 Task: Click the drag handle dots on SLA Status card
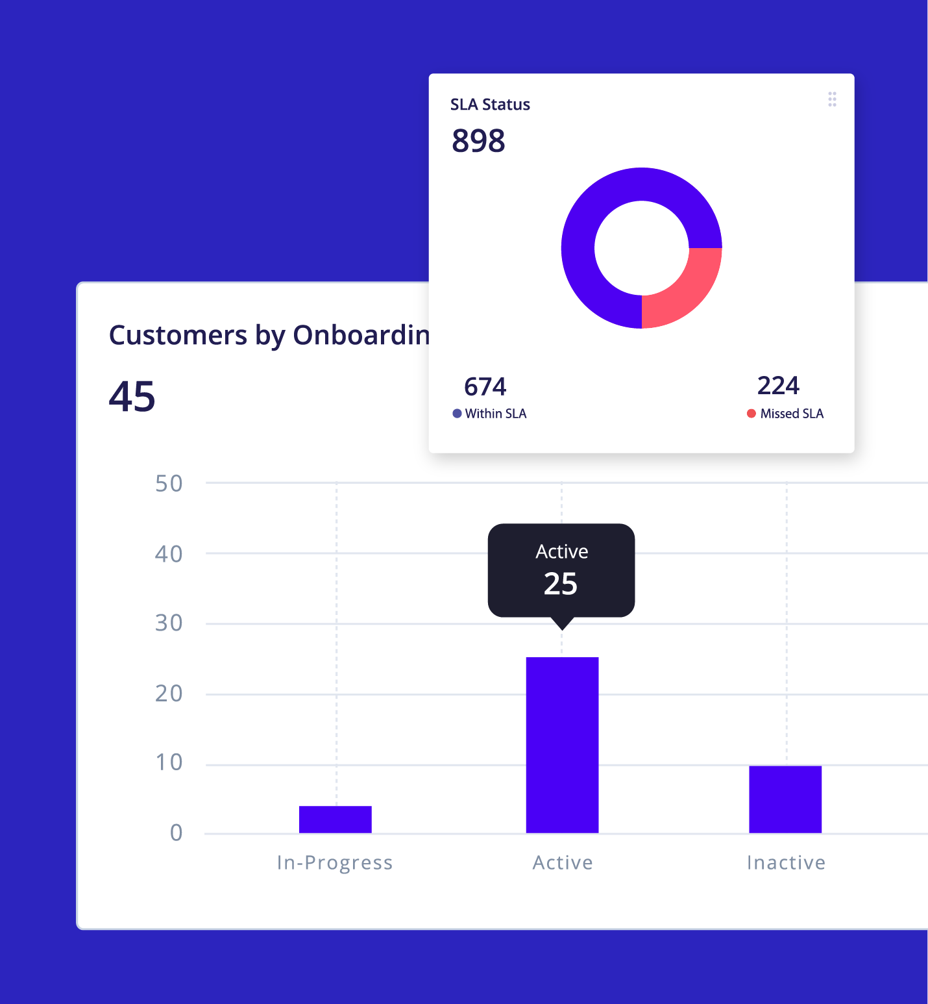tap(832, 99)
